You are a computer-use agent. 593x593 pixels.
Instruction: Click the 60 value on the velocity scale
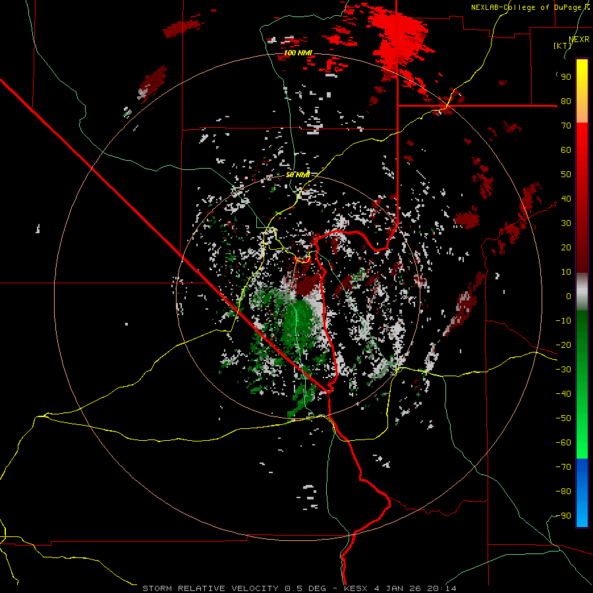pyautogui.click(x=566, y=150)
